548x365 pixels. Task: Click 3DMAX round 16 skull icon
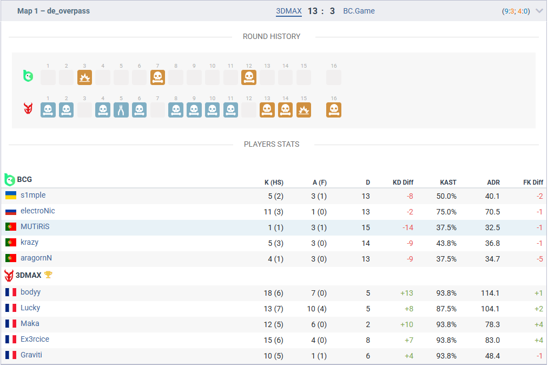(x=334, y=110)
